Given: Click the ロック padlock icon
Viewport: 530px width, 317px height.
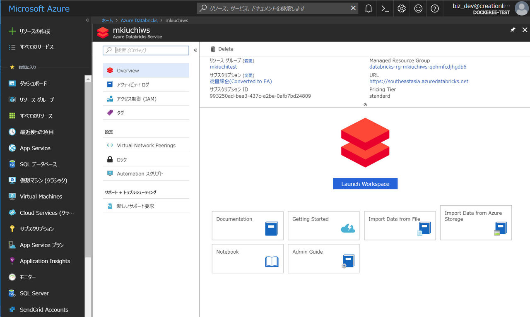Looking at the screenshot, I should [110, 159].
